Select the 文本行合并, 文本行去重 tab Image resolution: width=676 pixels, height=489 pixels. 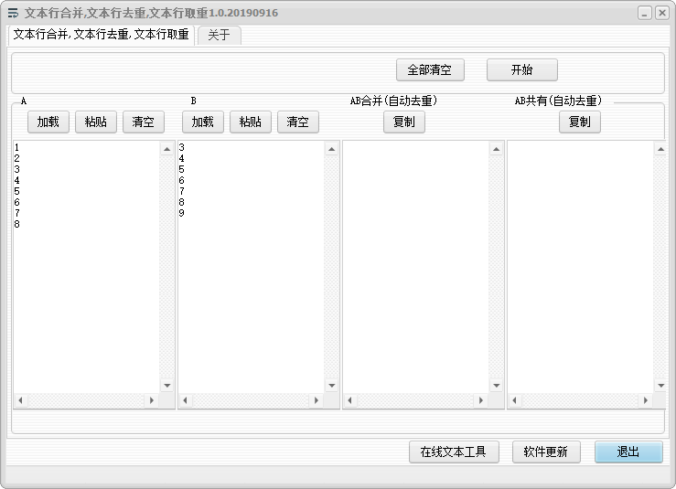(101, 35)
